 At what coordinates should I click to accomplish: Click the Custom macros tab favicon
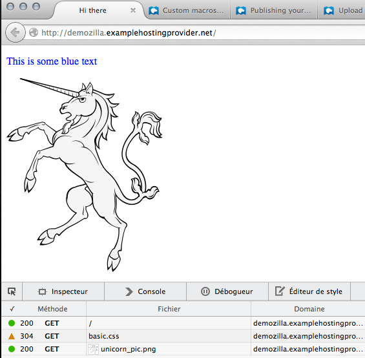(154, 10)
